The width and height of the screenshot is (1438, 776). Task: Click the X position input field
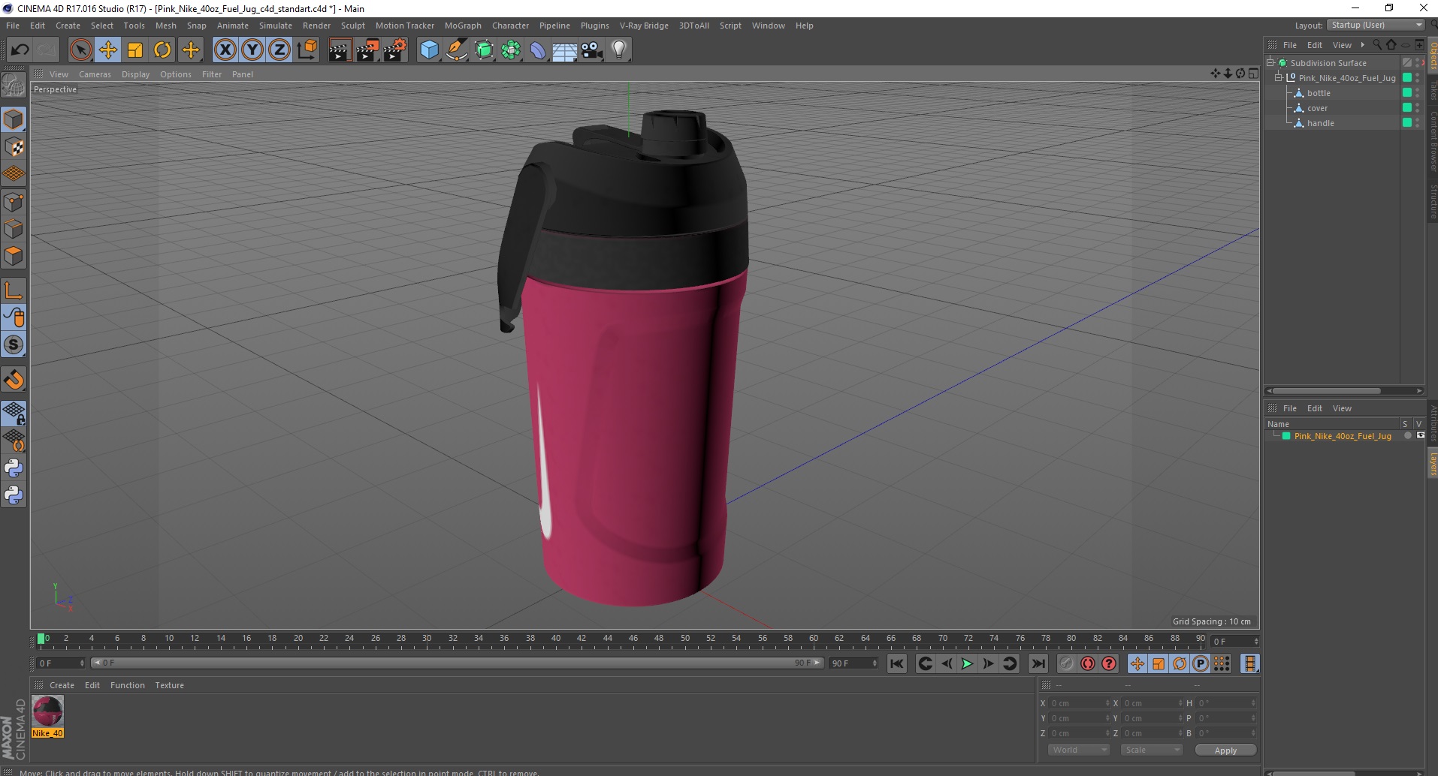pyautogui.click(x=1079, y=703)
